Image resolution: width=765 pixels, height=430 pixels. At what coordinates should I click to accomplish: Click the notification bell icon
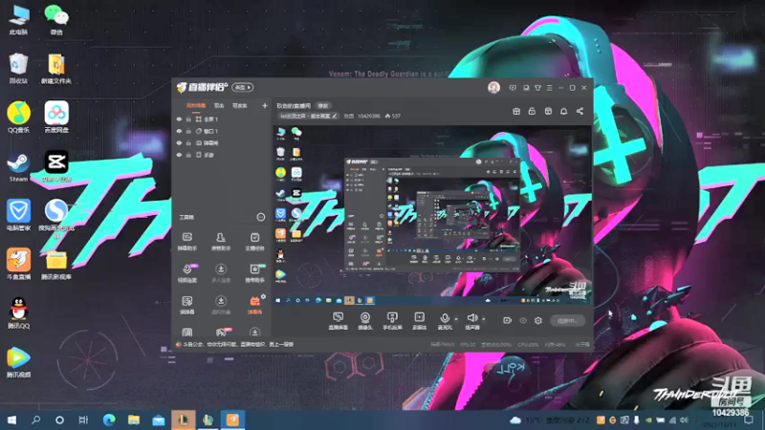[x=563, y=111]
